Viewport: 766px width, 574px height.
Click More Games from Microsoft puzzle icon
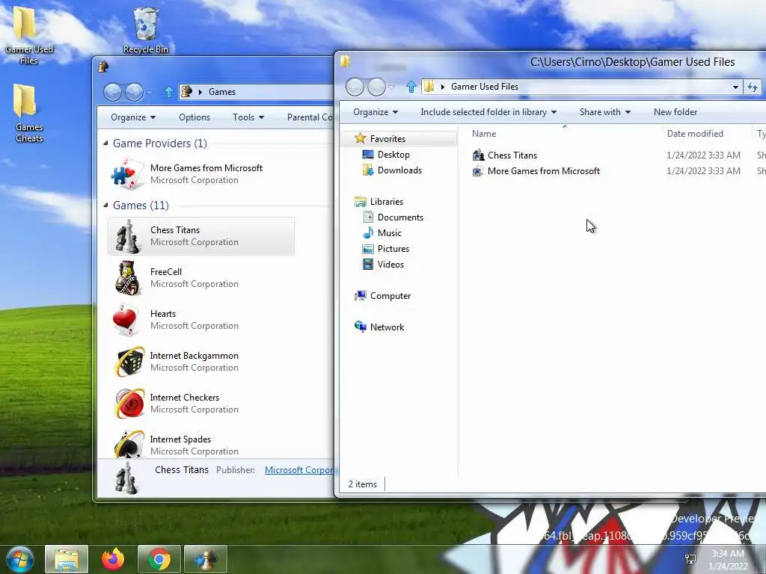tap(127, 173)
